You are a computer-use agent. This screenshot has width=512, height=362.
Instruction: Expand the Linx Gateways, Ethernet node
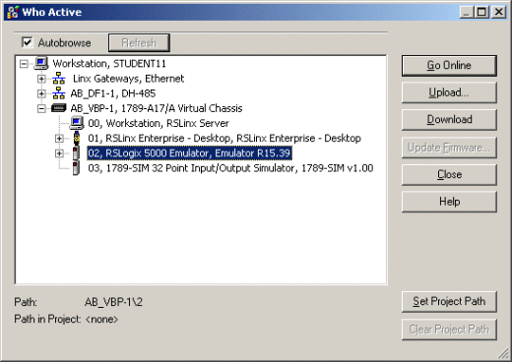(41, 79)
